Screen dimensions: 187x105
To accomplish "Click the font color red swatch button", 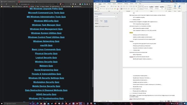I will (117, 9).
